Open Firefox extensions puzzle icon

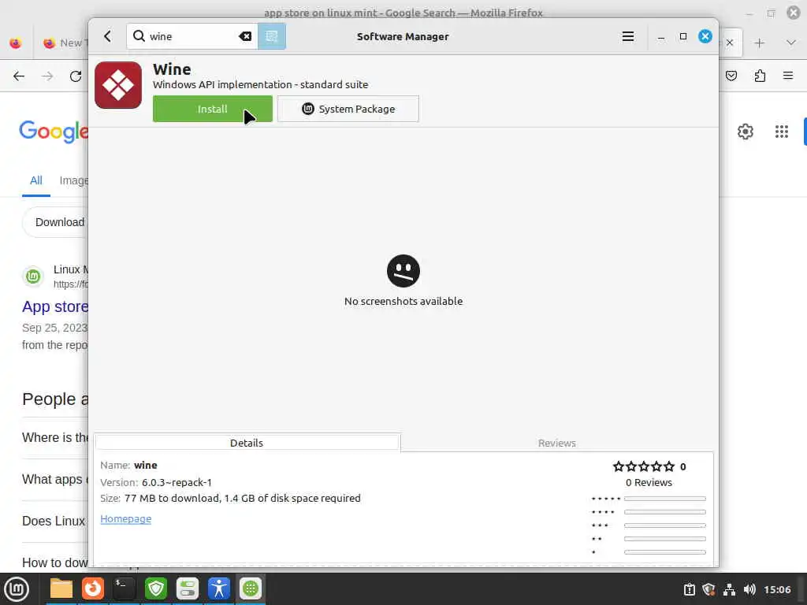coord(760,76)
